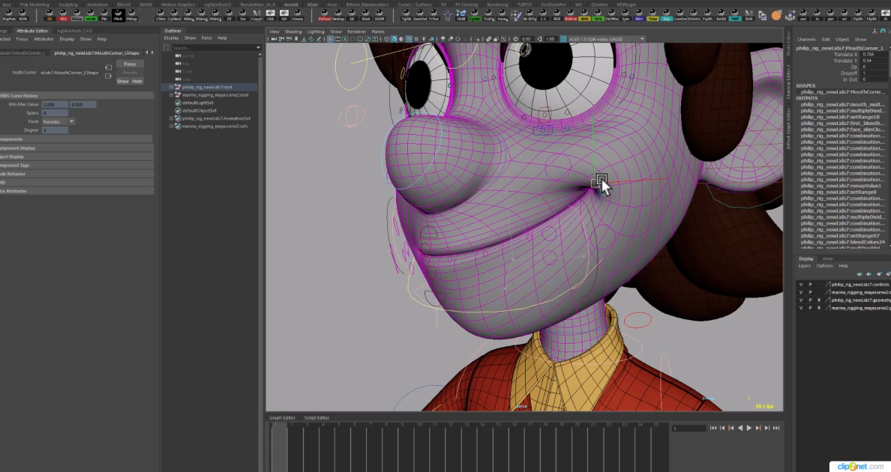Toggle viewport color management ACES button
891x472 pixels.
pyautogui.click(x=563, y=39)
